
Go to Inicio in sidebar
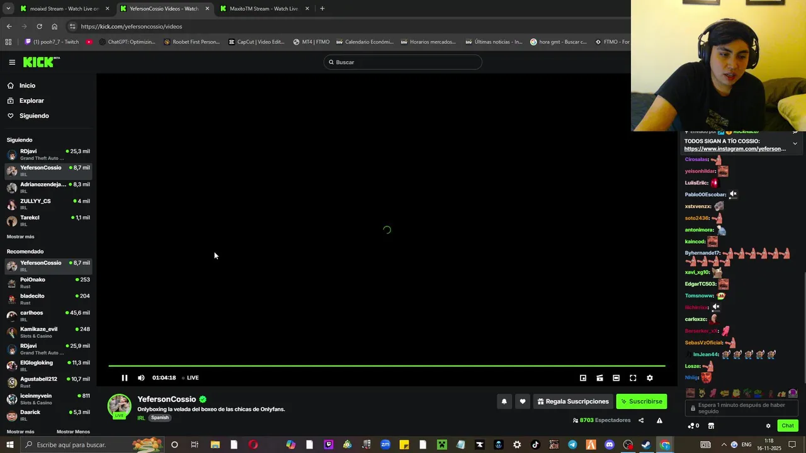(27, 86)
